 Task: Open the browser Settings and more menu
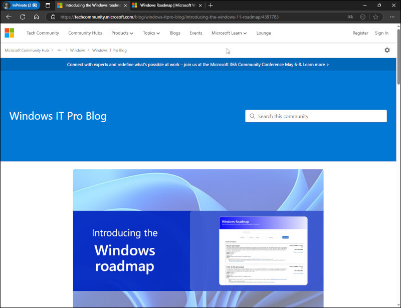click(x=392, y=17)
